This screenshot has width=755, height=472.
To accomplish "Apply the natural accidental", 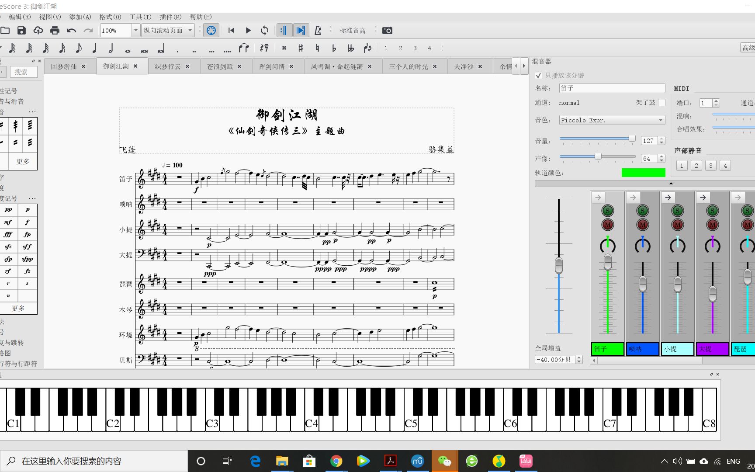I will [317, 48].
